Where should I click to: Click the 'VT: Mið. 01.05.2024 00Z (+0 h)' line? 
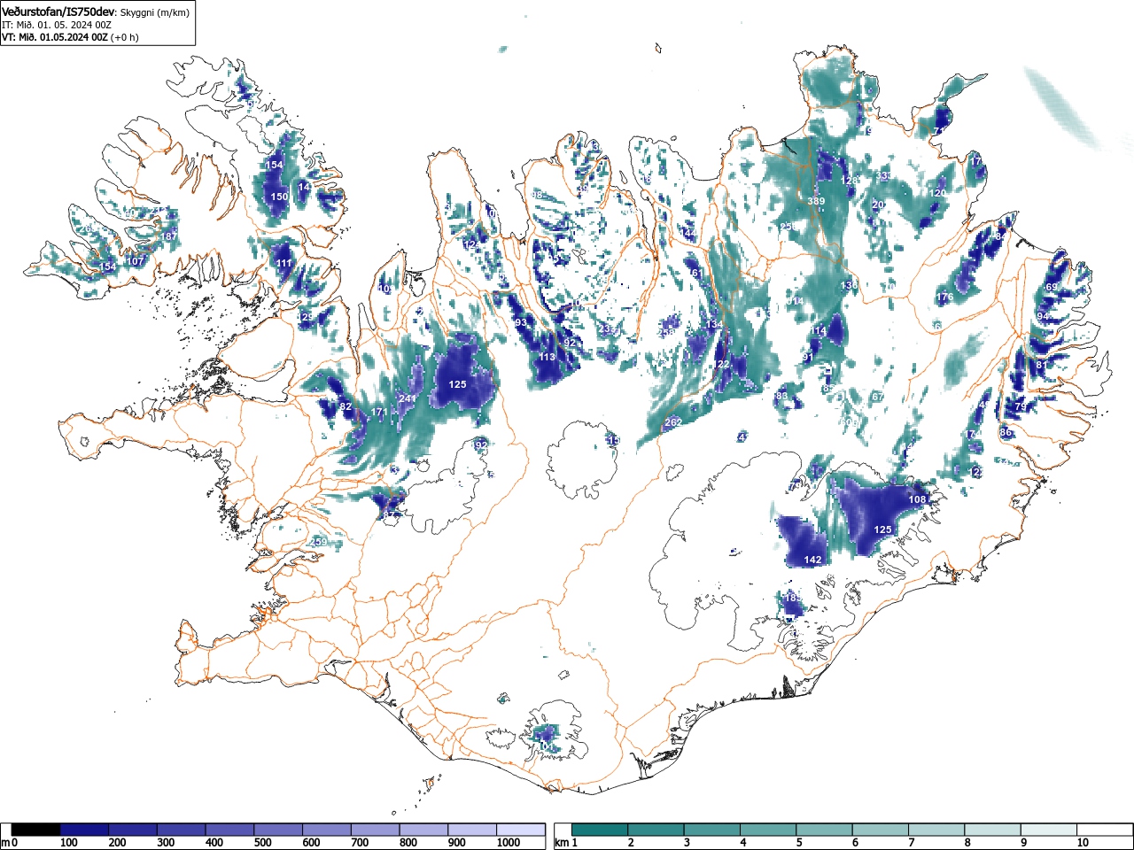[70, 37]
